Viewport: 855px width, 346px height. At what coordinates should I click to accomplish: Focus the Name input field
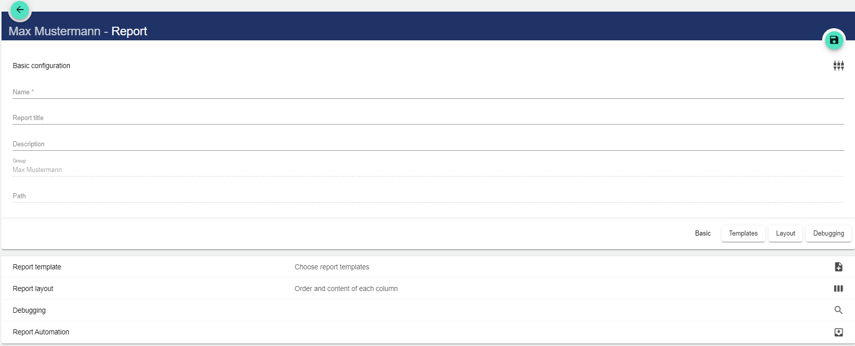[428, 92]
